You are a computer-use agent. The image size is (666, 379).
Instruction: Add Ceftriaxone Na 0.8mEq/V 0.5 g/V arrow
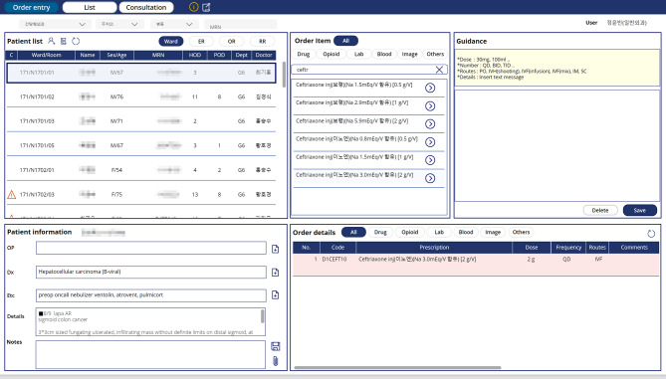click(430, 142)
